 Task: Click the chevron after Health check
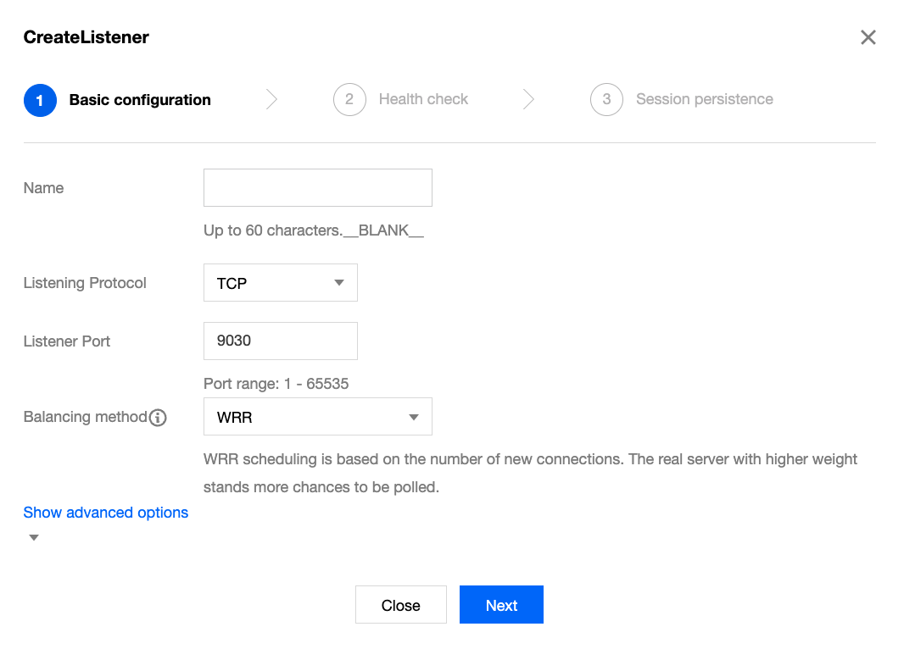click(x=528, y=99)
